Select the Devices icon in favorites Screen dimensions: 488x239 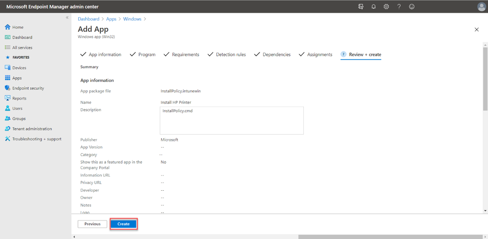pos(8,68)
